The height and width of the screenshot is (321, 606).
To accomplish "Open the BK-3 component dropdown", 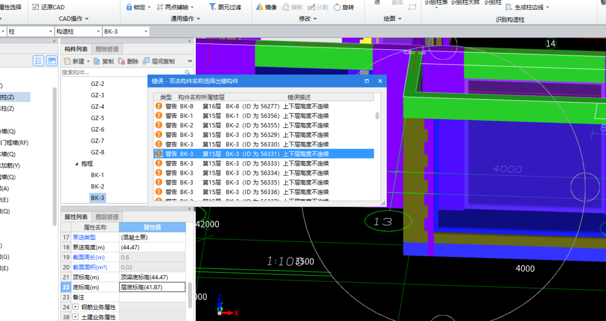I will [146, 32].
